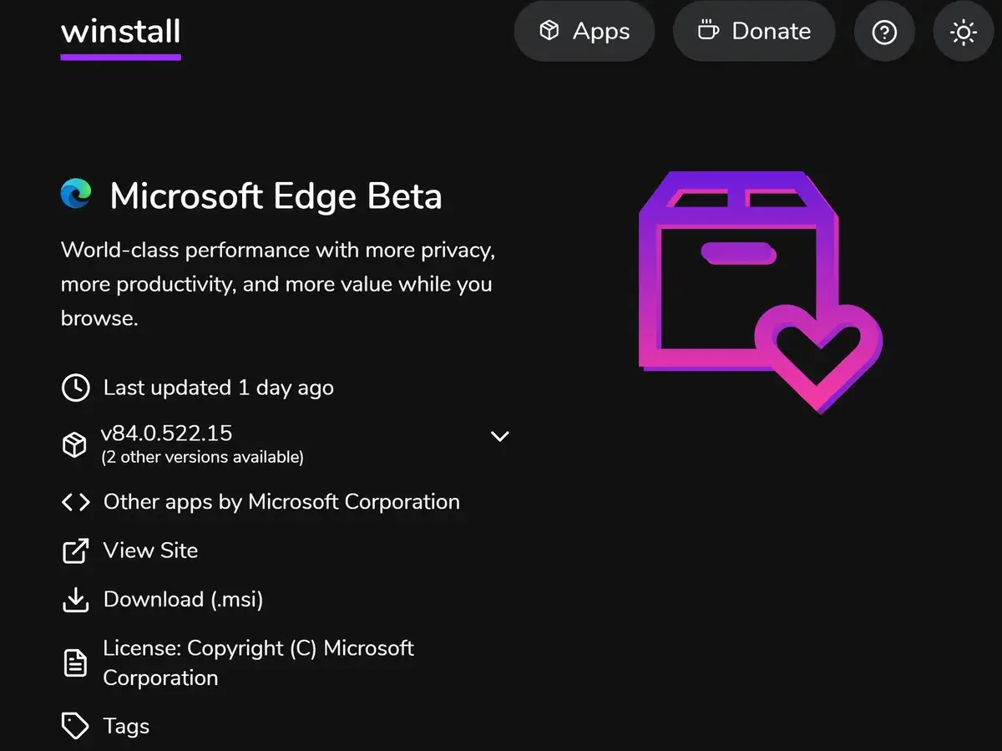Click the Microsoft Edge Beta browser logo
Viewport: 1002px width, 751px height.
pos(78,195)
